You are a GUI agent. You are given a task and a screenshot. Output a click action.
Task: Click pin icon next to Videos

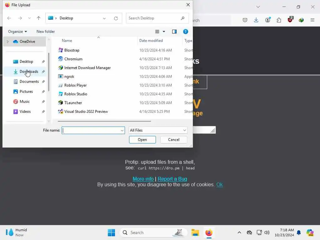[43, 112]
